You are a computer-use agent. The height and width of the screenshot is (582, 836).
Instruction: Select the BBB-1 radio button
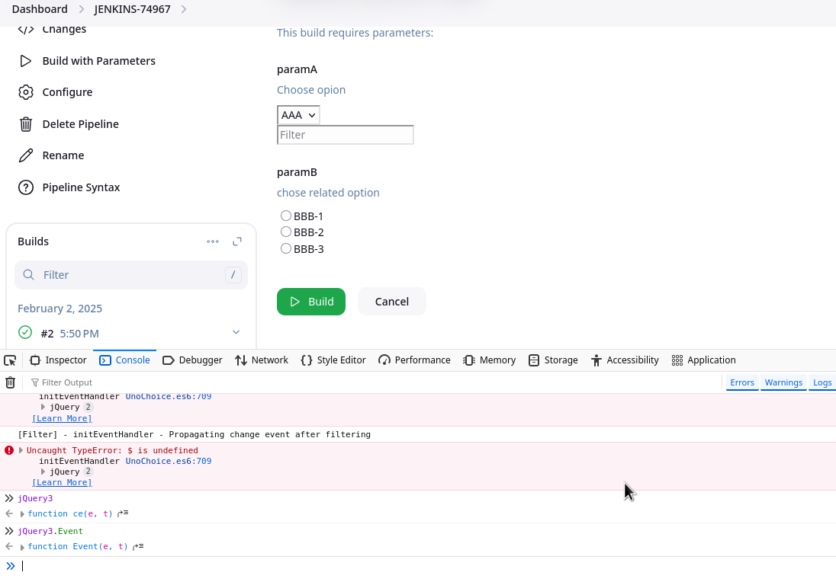286,216
